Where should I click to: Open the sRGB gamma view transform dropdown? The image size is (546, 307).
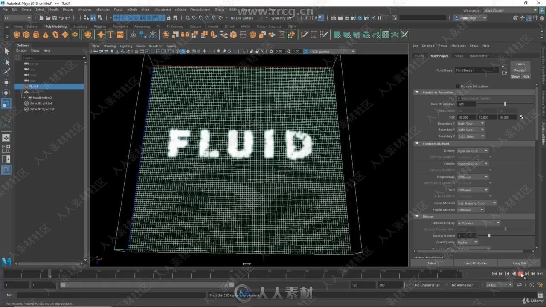coord(332,52)
